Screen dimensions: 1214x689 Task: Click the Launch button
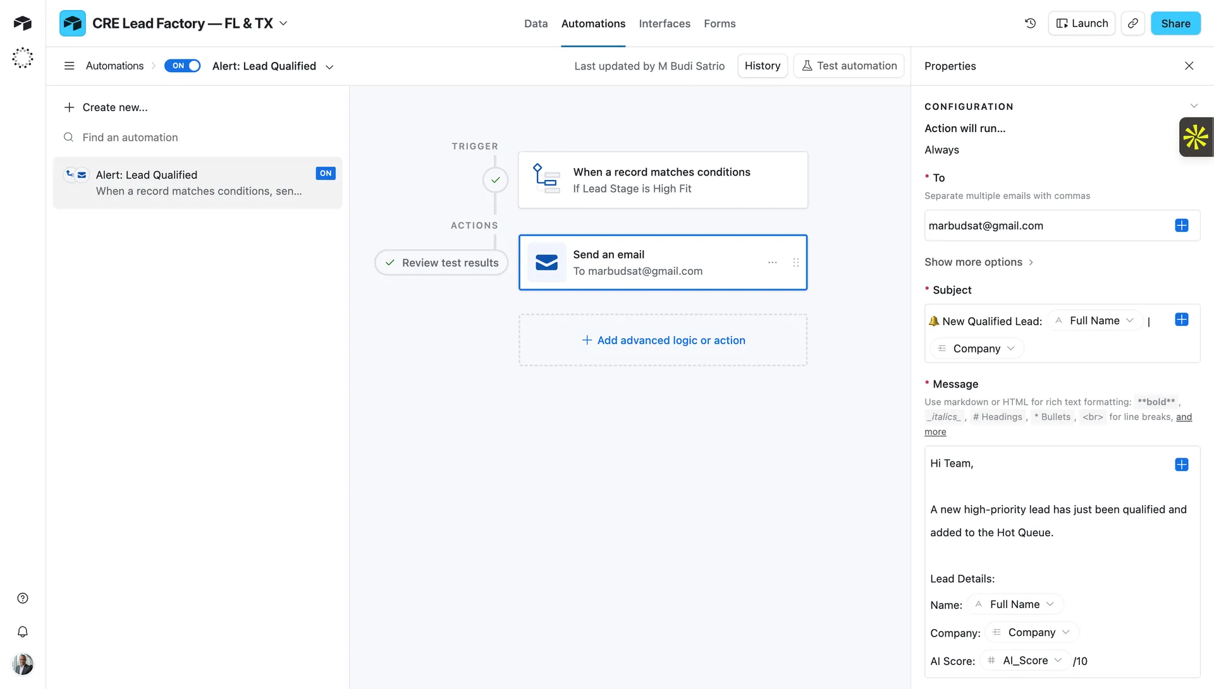(x=1082, y=23)
